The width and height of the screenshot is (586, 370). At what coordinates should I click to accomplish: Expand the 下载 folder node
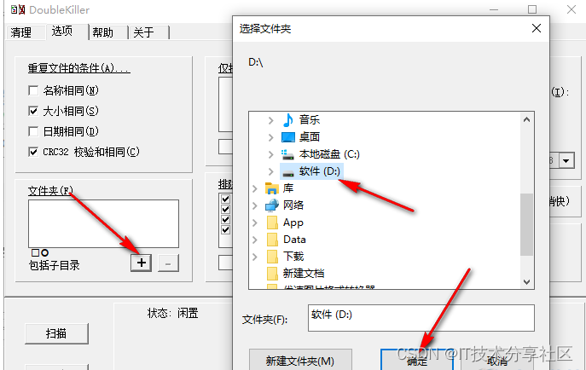(255, 257)
